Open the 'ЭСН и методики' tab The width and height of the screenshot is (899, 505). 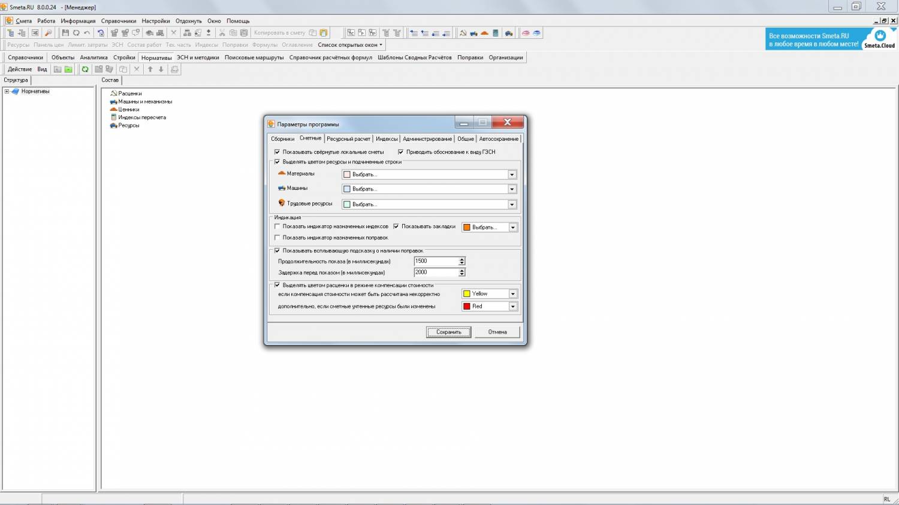[x=198, y=58]
